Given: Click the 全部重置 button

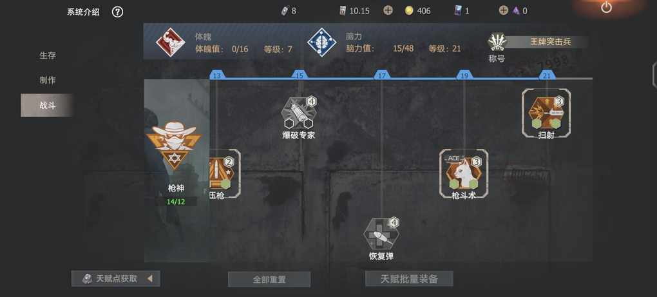Looking at the screenshot, I should pyautogui.click(x=269, y=280).
